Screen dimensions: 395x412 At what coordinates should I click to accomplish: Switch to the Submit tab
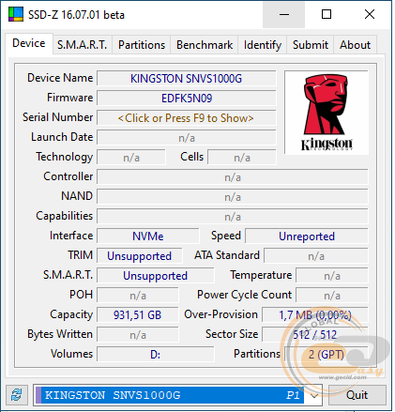tap(311, 45)
